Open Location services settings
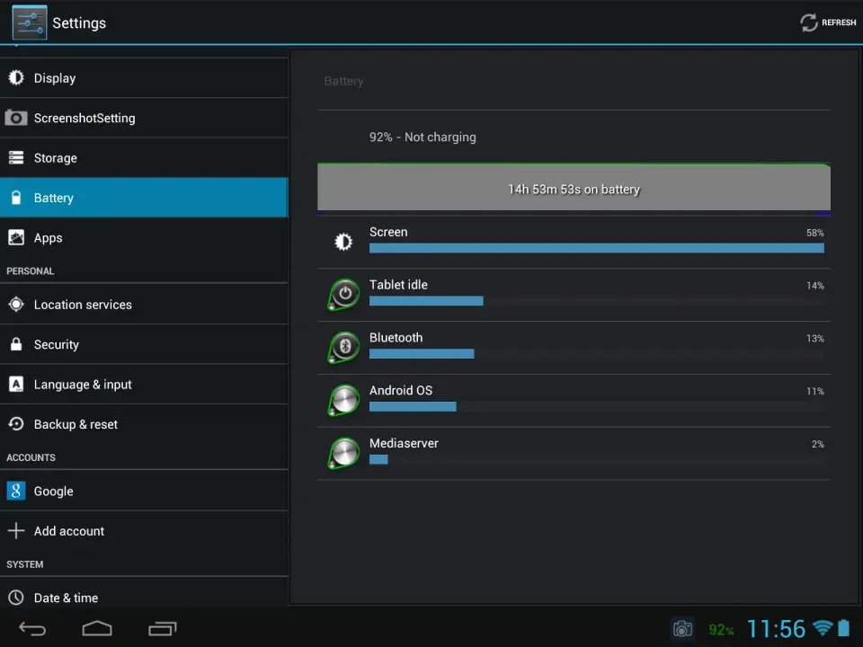Screen dimensions: 863x647 coord(83,305)
